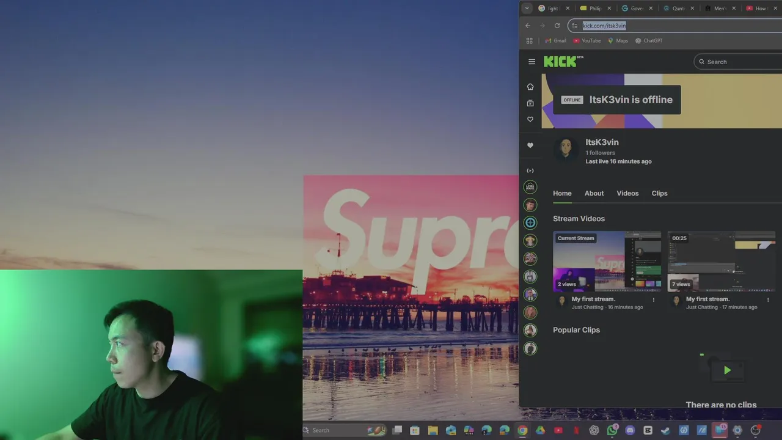Screen dimensions: 782x440
Task: Open the ChatGPT bookmark
Action: 649,41
